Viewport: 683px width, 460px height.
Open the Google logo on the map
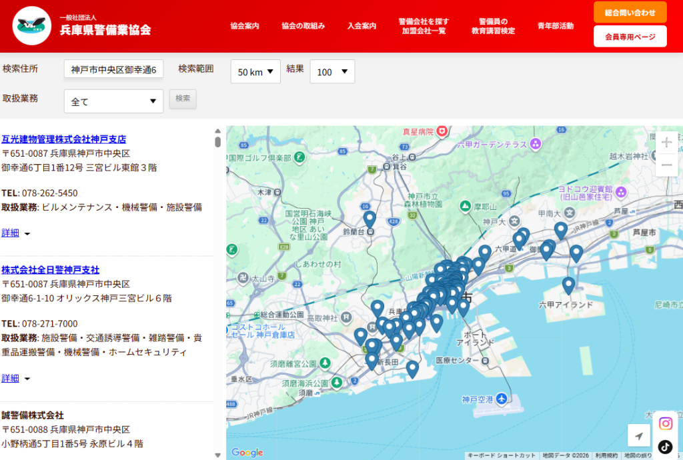[x=247, y=453]
